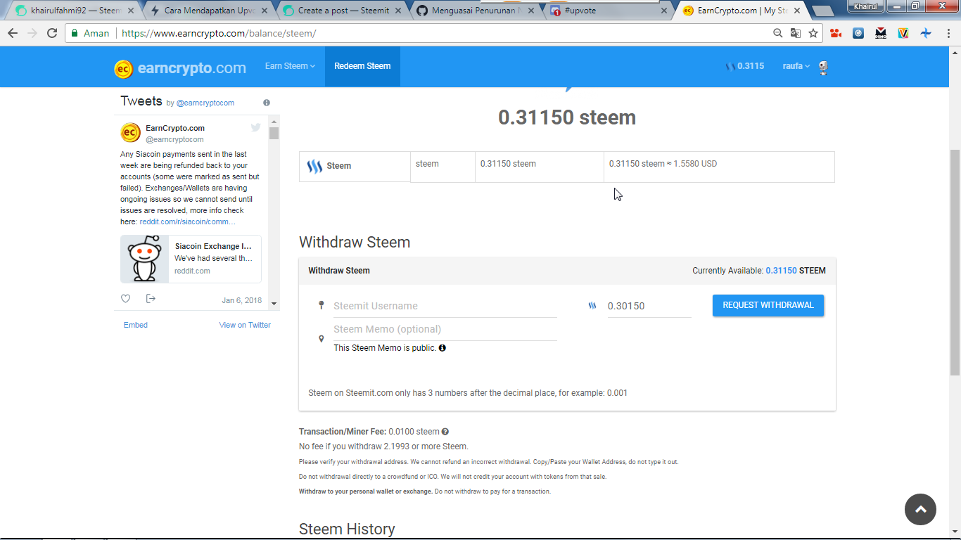This screenshot has height=540, width=961.
Task: Click the help icon next to Transaction/Miner Fee
Action: (x=445, y=432)
